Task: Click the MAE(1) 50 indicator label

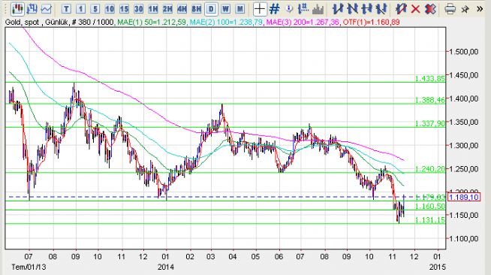Action: [x=152, y=23]
